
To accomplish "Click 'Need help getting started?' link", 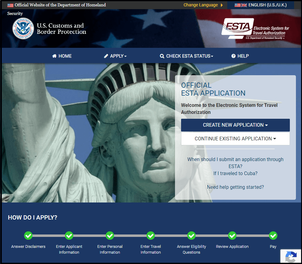I will tap(235, 187).
